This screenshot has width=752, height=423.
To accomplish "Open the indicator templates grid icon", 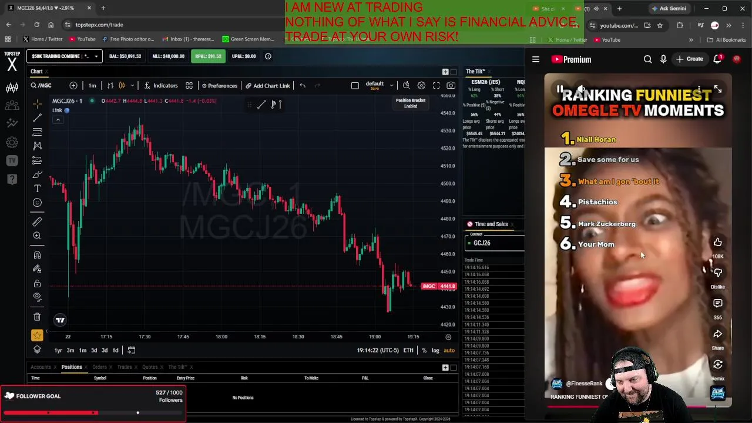I will [189, 86].
